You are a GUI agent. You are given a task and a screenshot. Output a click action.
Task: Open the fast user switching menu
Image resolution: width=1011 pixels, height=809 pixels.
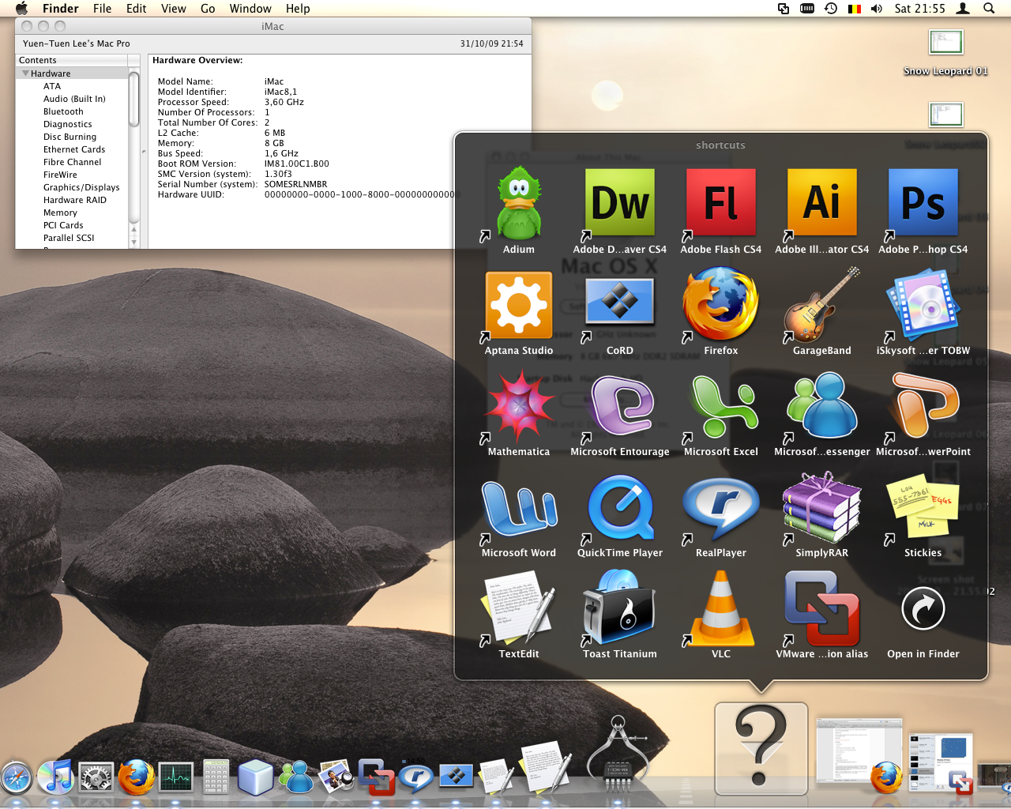tap(963, 9)
